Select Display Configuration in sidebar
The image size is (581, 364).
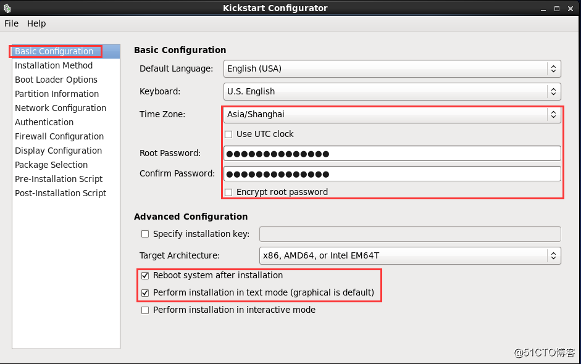(x=66, y=151)
